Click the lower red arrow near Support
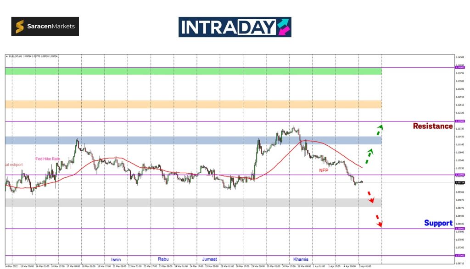 (x=379, y=220)
